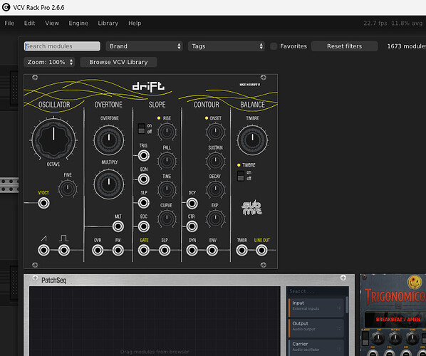The height and width of the screenshot is (356, 426).
Task: Open the File menu
Action: pyautogui.click(x=9, y=23)
